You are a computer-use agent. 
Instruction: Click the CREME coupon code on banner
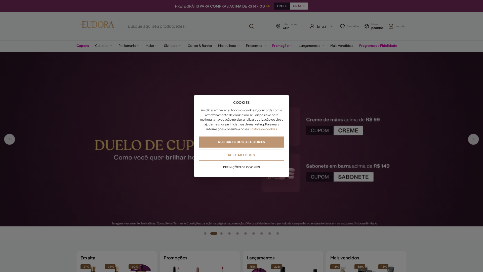[x=348, y=130]
